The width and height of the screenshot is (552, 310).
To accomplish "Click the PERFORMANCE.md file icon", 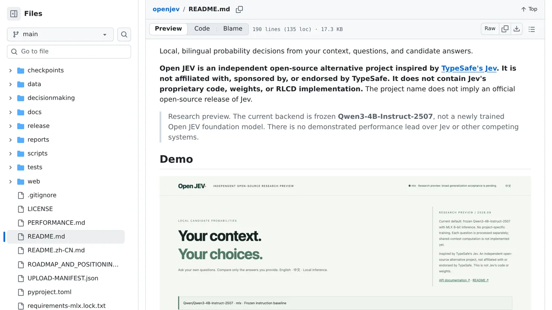I will [x=21, y=223].
